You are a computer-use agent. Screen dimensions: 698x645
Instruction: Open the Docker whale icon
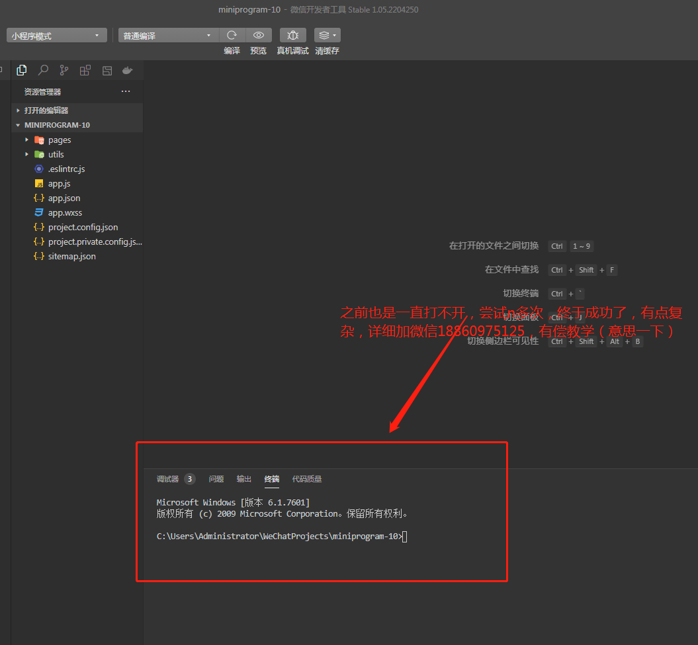tap(127, 70)
